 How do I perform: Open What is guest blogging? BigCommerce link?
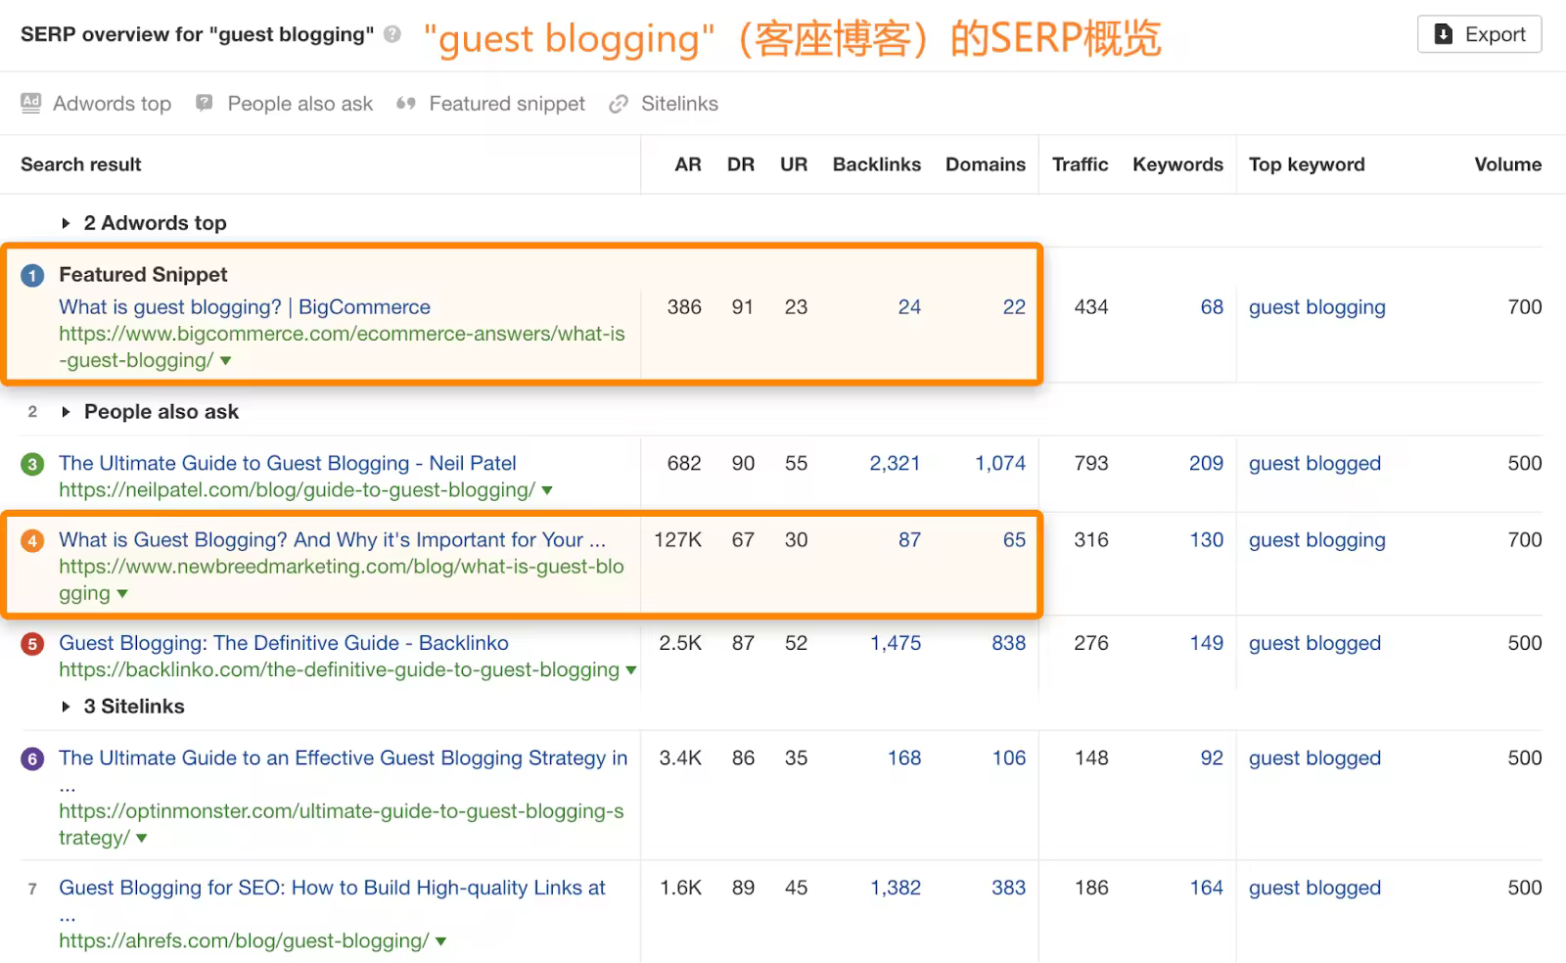pyautogui.click(x=245, y=307)
